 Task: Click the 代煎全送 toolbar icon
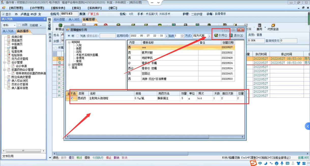click(273, 25)
